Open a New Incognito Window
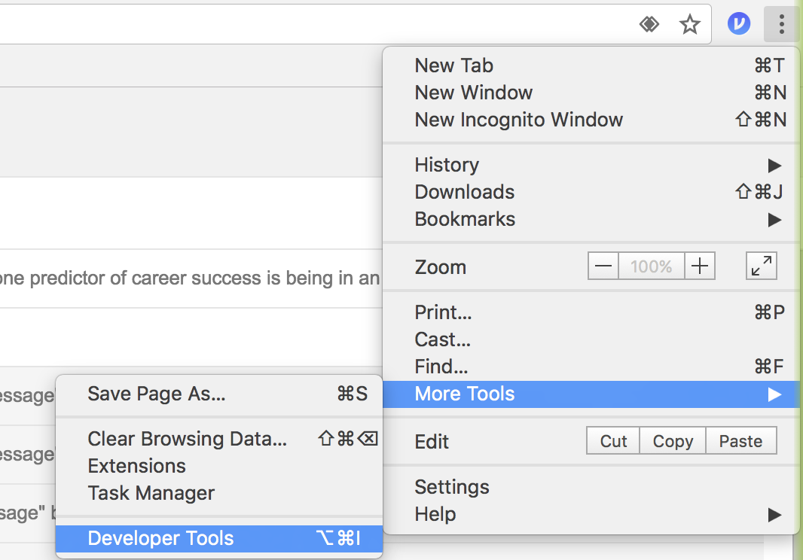 click(519, 120)
